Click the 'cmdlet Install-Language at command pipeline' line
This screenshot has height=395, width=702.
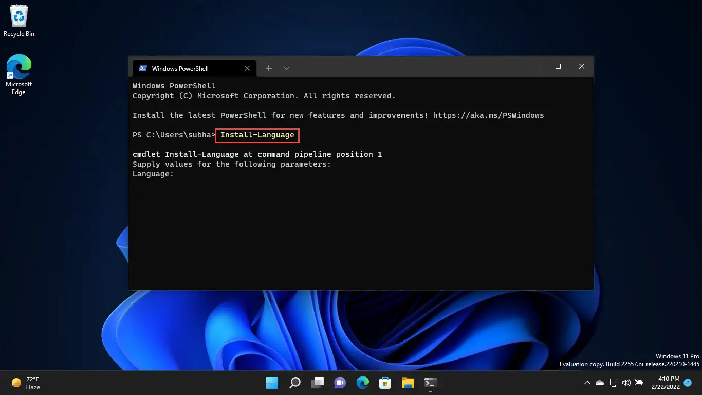(x=257, y=154)
